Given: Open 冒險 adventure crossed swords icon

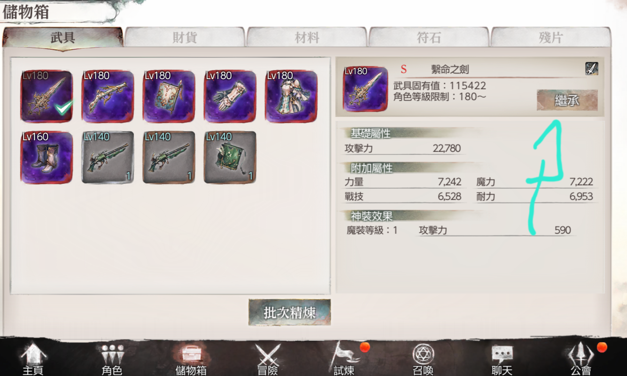Looking at the screenshot, I should click(268, 359).
